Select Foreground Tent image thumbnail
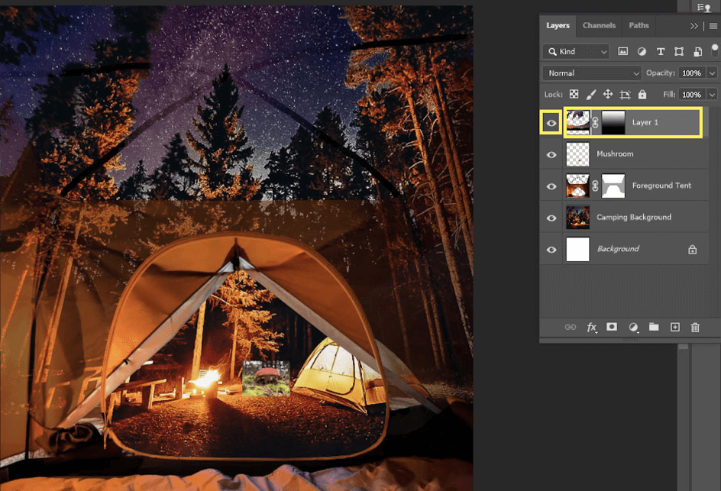This screenshot has width=721, height=491. (x=577, y=186)
